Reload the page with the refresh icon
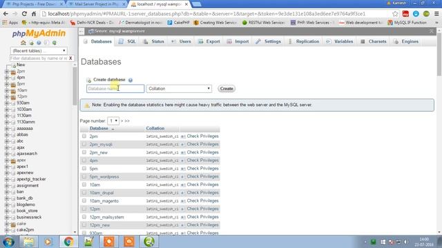Viewport: 442px width, 248px height. [24, 14]
